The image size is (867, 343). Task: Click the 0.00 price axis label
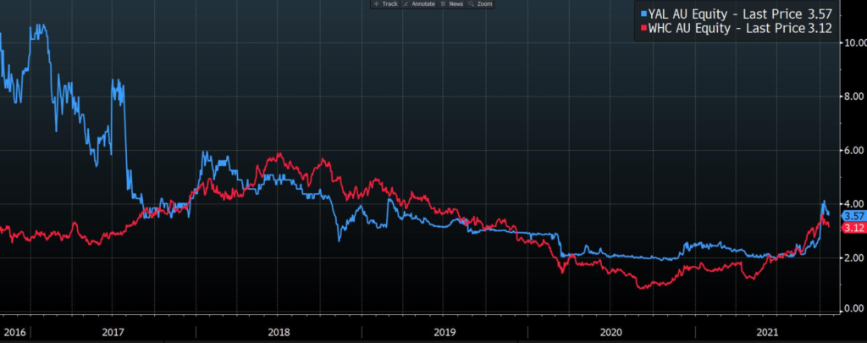tap(855, 308)
